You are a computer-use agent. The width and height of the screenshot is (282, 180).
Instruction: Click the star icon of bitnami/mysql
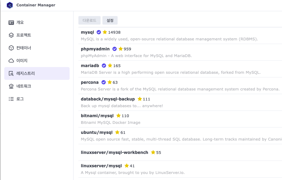[119, 116]
